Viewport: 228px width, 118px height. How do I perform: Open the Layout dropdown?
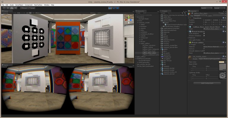click(x=220, y=8)
